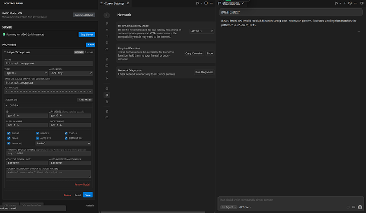The image size is (366, 213).
Task: Collapse the GPT-5.4 model section
Action: click(7, 105)
